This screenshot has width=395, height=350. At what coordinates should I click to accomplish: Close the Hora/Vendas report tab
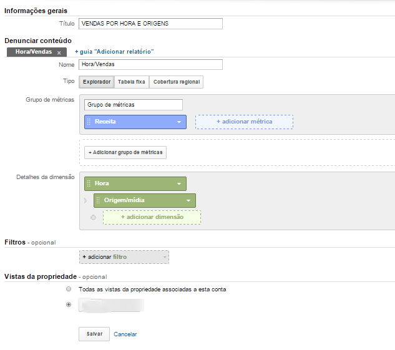[59, 52]
